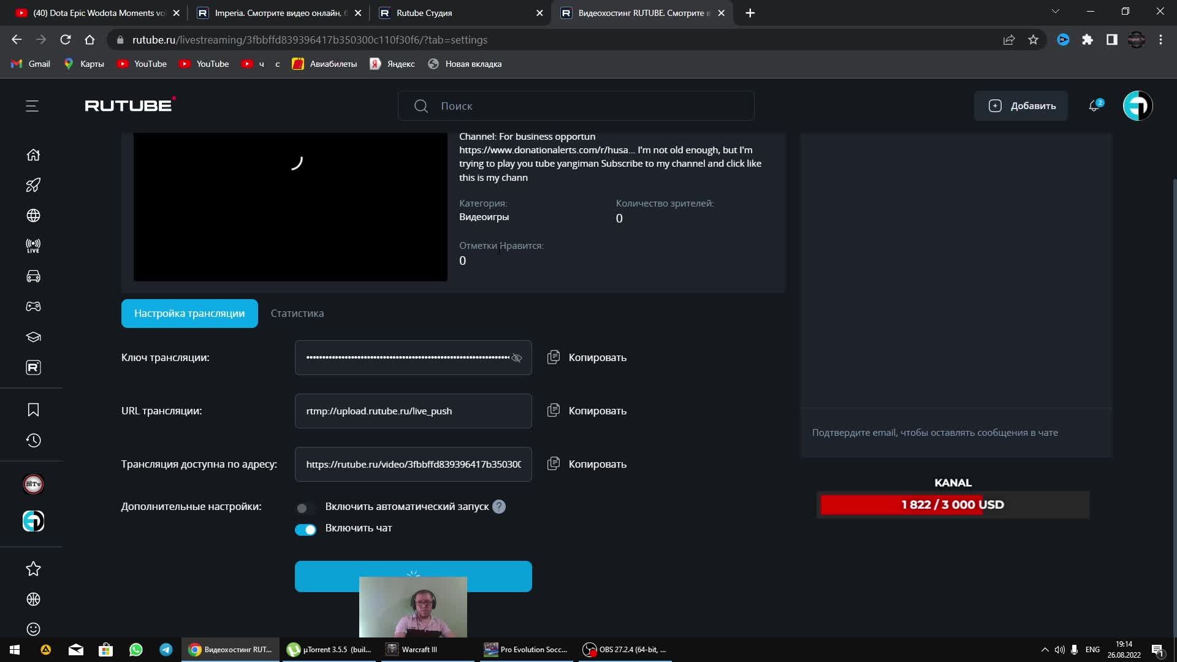
Task: Open the video games gamepad sidebar icon
Action: click(x=33, y=306)
